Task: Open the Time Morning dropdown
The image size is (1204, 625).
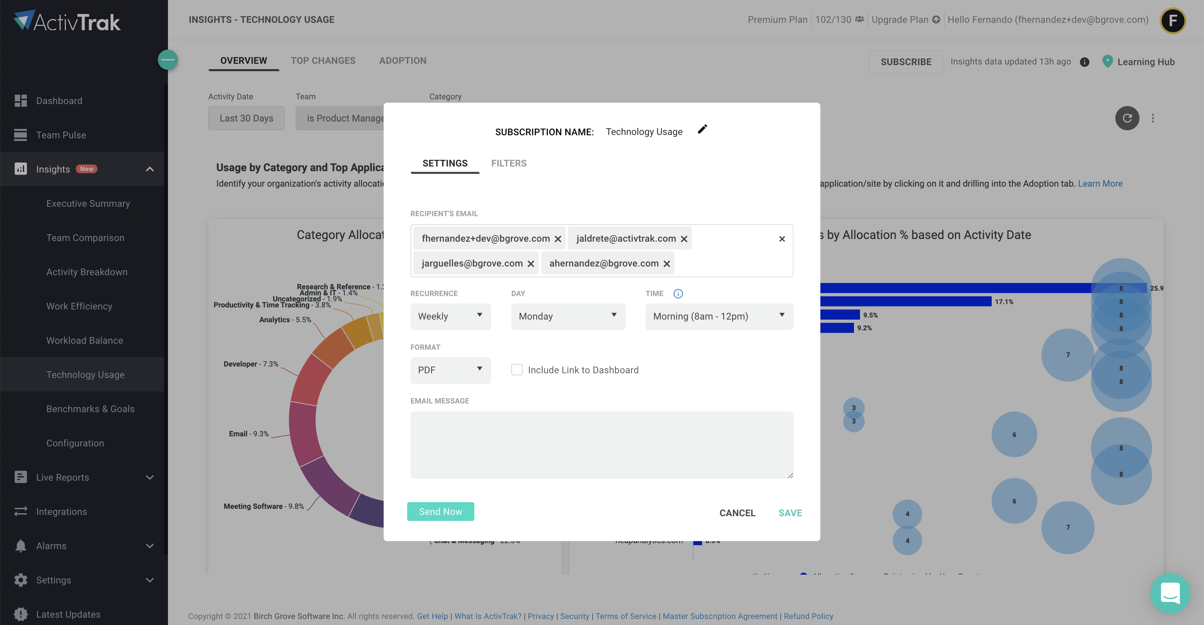Action: (719, 317)
